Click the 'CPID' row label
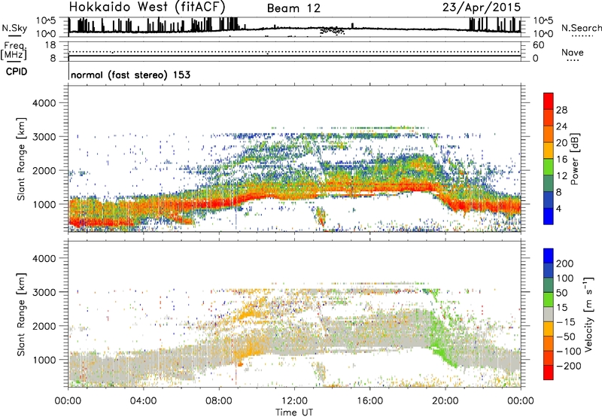 [17, 72]
